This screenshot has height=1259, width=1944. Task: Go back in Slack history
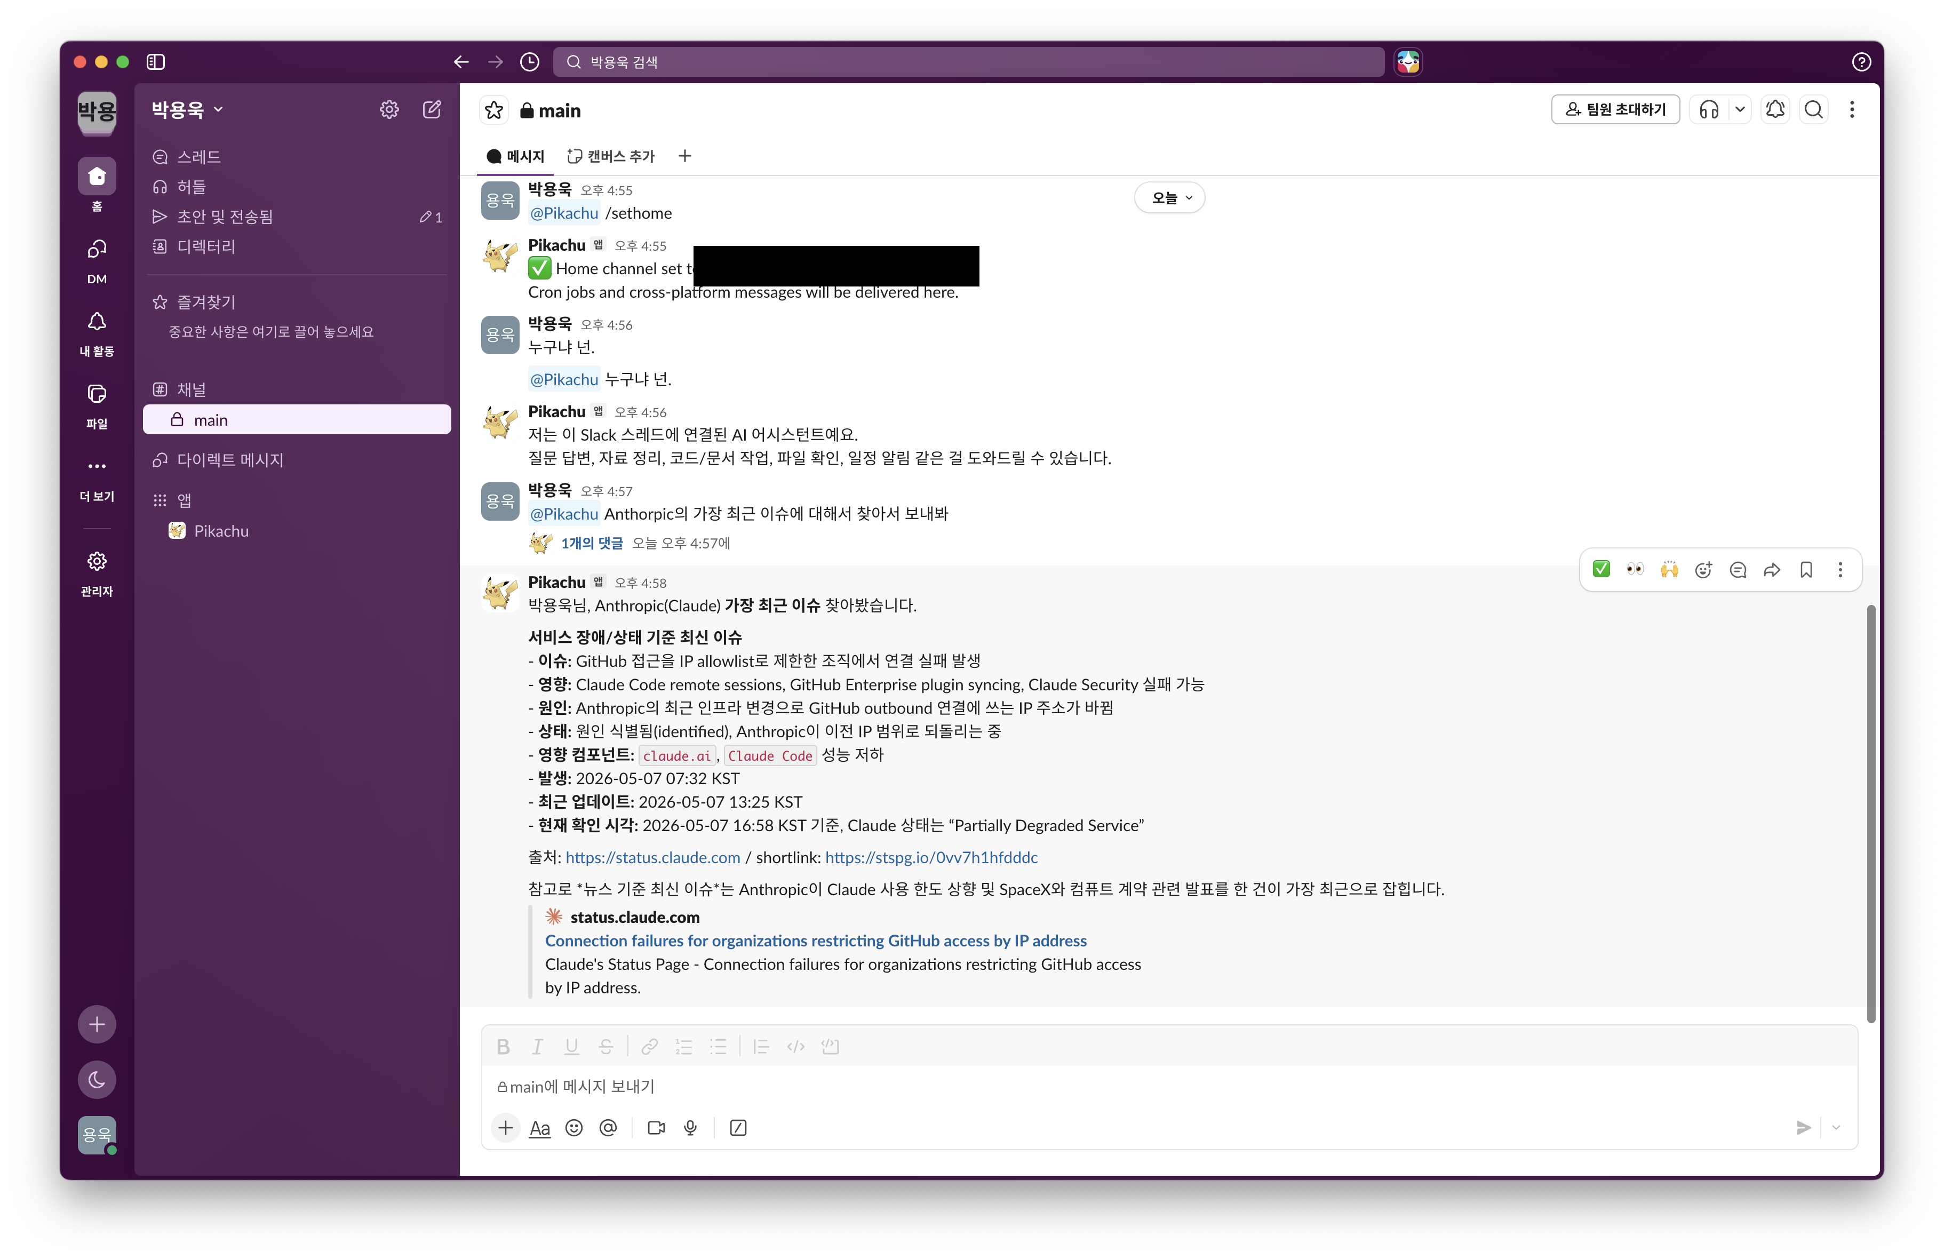(461, 62)
